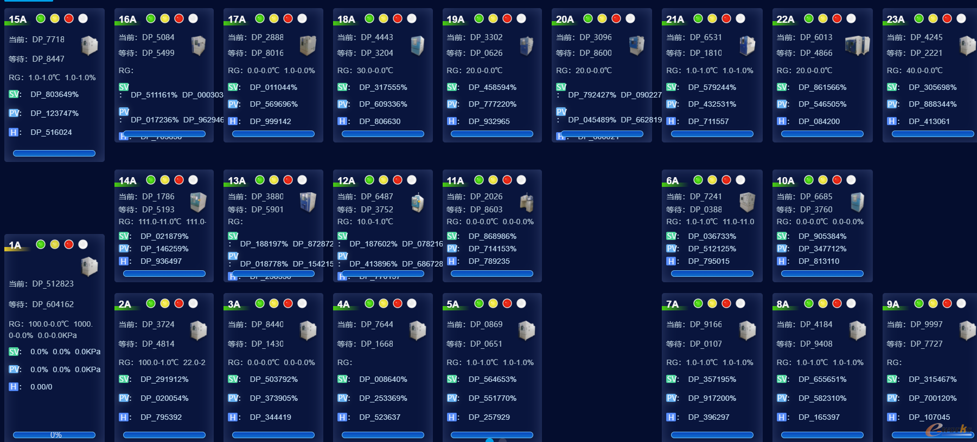
Task: Select the green status light on card 1A
Action: [x=41, y=244]
